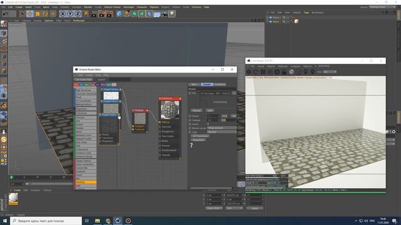This screenshot has width=401, height=225.
Task: Click the node editor Search field
Action: pyautogui.click(x=120, y=79)
